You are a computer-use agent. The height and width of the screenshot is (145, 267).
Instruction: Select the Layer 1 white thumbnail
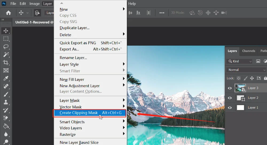tap(240, 108)
